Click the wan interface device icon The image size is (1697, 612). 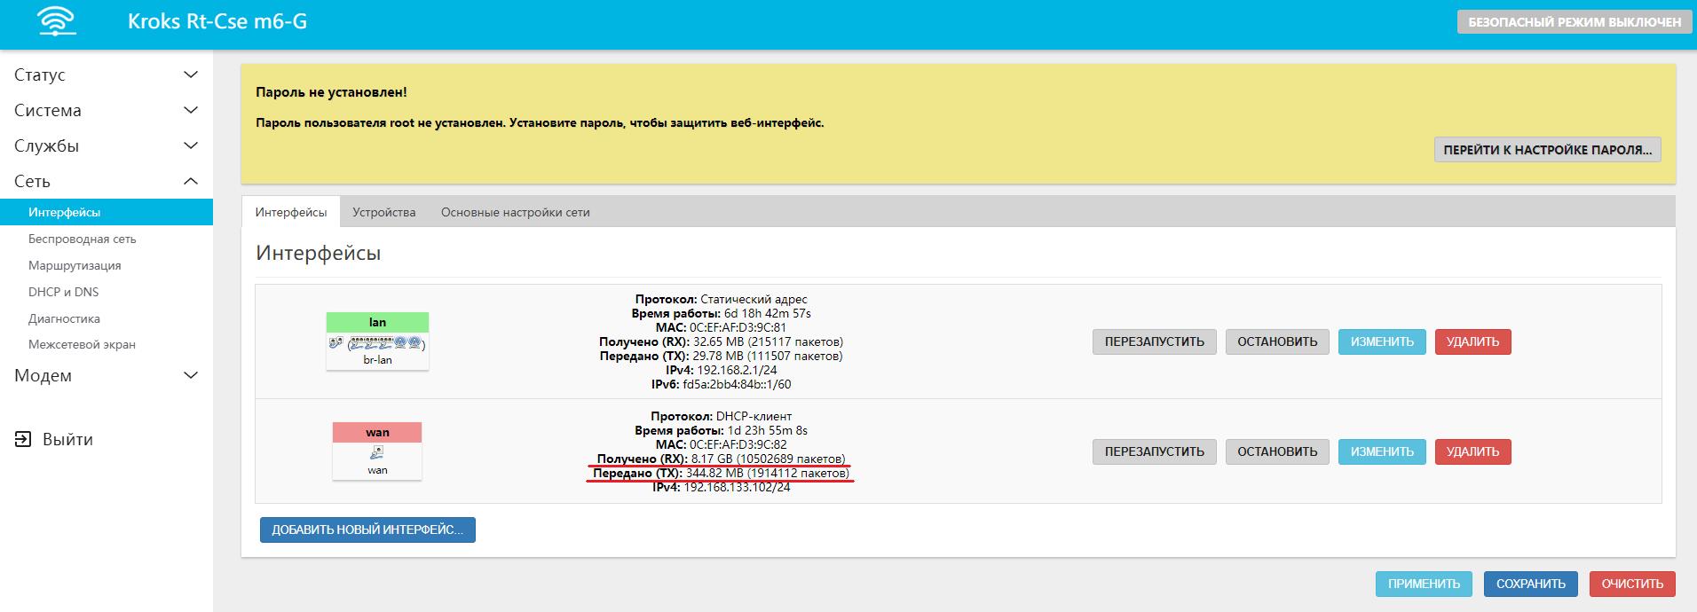pos(377,452)
